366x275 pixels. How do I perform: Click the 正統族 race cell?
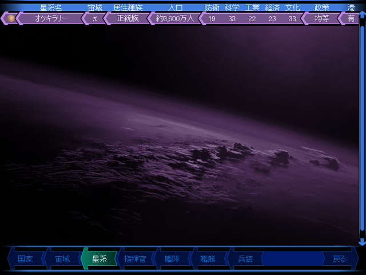[x=128, y=18]
